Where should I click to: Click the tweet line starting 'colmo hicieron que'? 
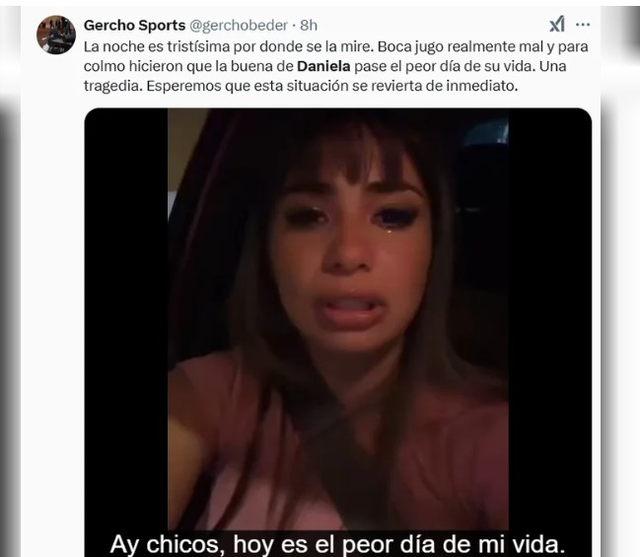324,66
